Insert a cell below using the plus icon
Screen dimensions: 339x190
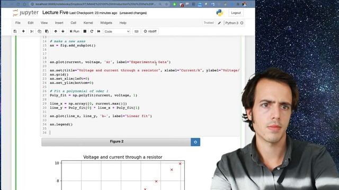point(23,32)
